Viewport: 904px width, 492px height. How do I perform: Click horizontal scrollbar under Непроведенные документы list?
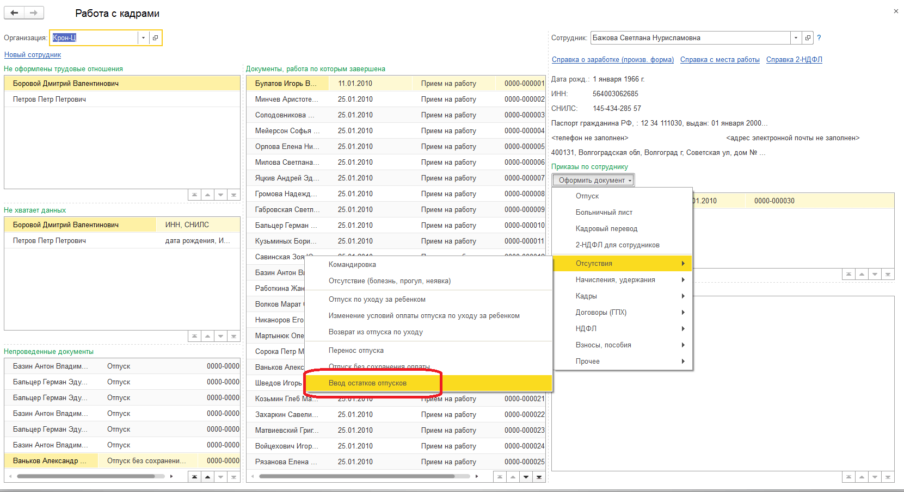click(87, 476)
